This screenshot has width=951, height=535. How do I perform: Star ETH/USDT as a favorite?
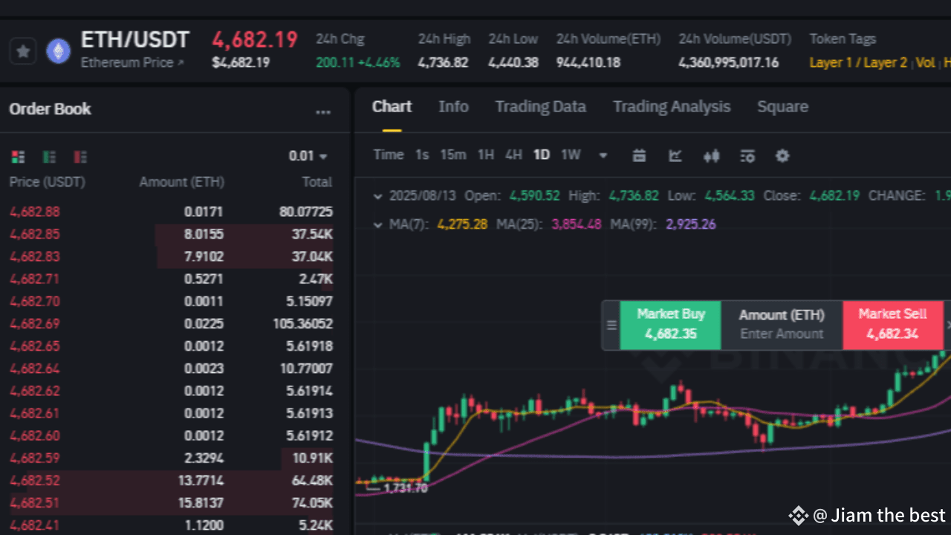(23, 51)
